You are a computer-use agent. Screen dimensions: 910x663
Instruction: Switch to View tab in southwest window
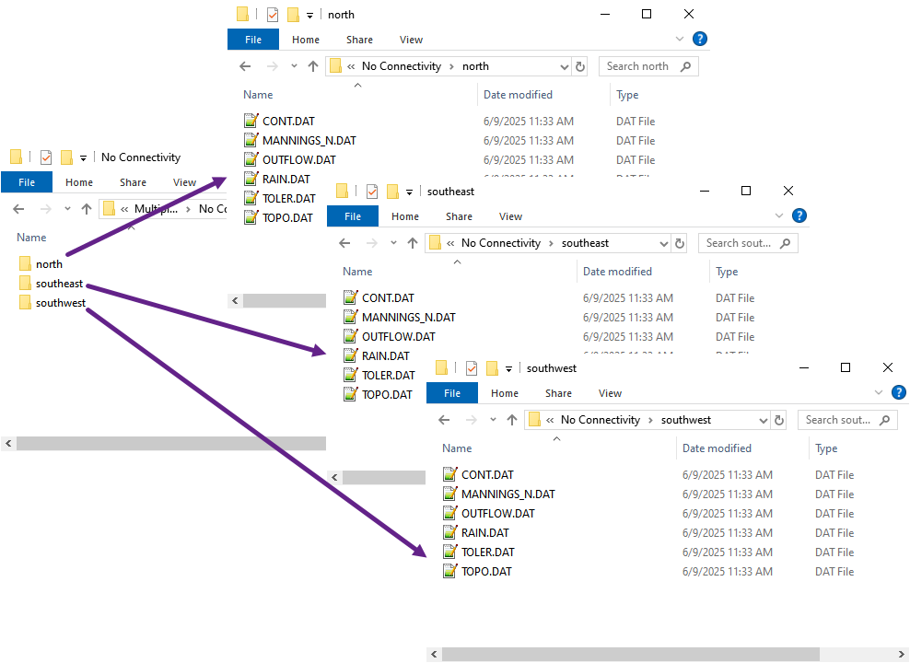(610, 393)
